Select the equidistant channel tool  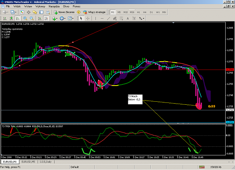pyautogui.click(x=115, y=18)
